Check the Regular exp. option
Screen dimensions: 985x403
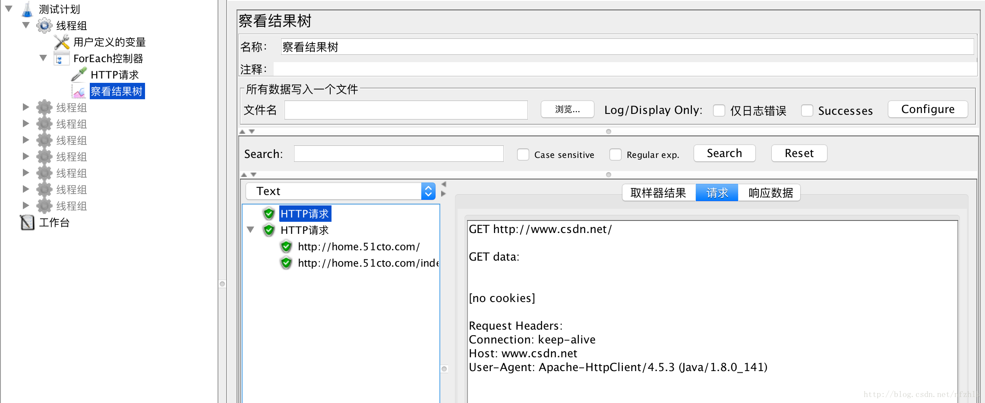pos(616,154)
